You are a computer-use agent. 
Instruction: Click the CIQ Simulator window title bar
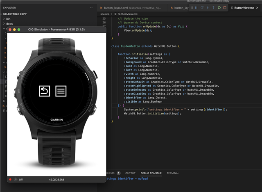pyautogui.click(x=56, y=30)
